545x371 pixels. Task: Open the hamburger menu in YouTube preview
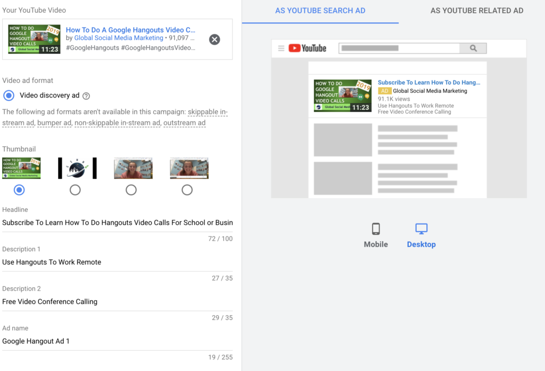coord(281,48)
